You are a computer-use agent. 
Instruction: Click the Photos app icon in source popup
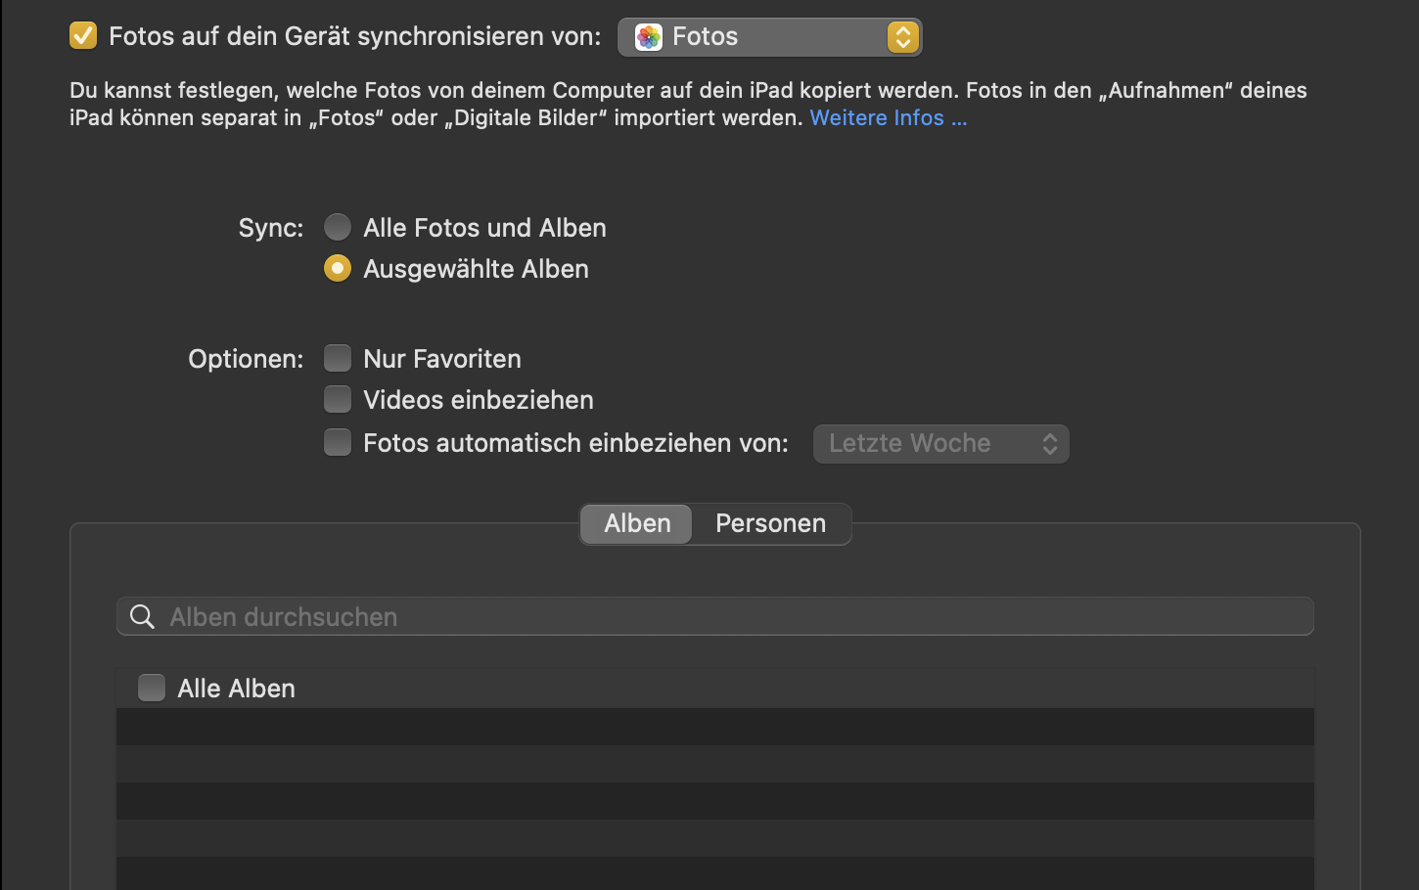(648, 37)
